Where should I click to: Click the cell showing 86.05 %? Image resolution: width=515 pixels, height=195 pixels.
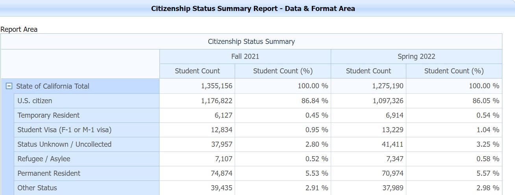(454, 101)
